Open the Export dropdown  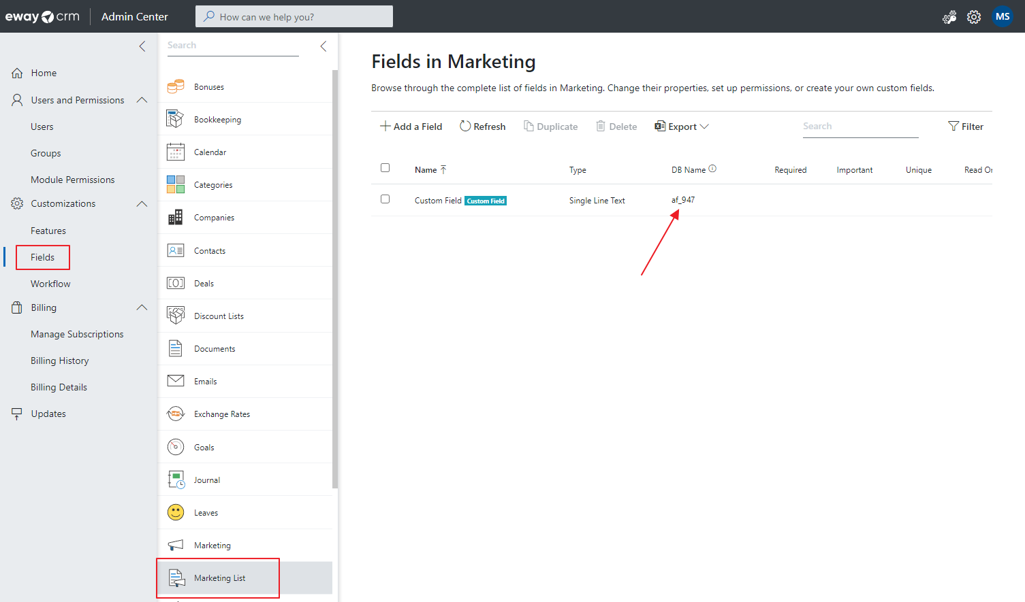click(682, 127)
